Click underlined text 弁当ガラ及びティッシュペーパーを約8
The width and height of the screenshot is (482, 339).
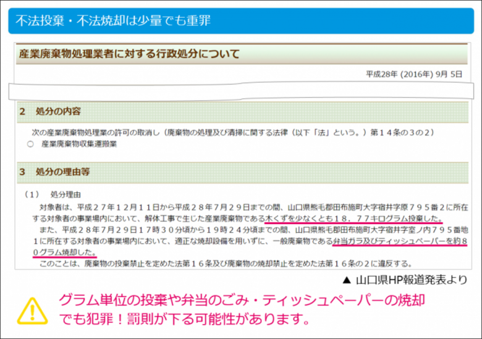pyautogui.click(x=400, y=241)
